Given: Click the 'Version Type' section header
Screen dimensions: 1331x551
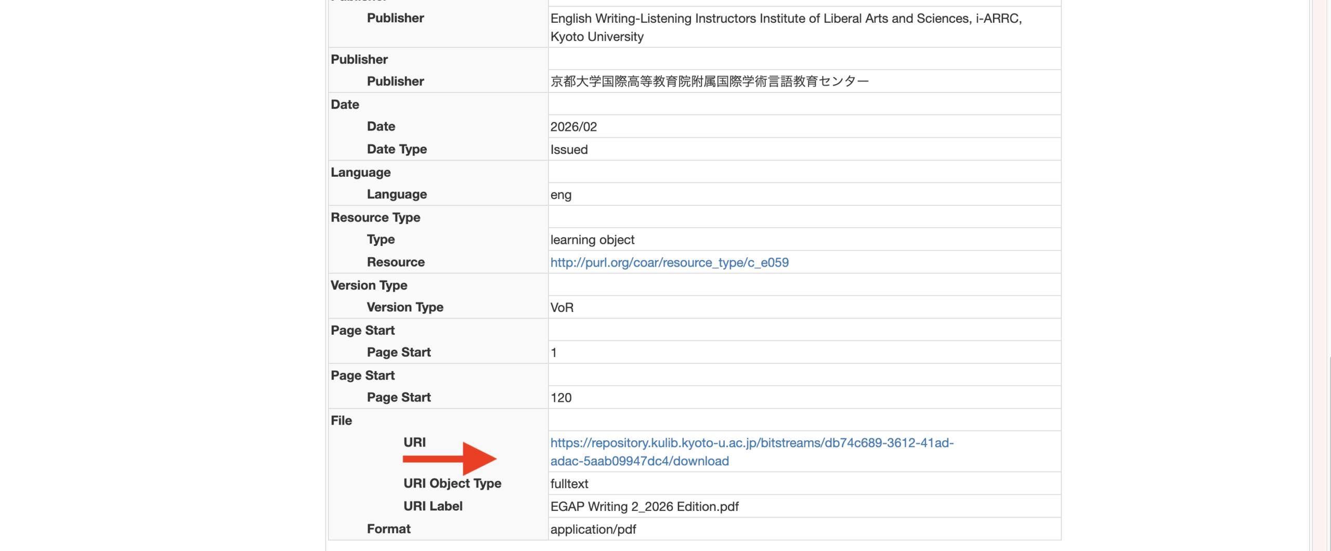Looking at the screenshot, I should click(369, 285).
